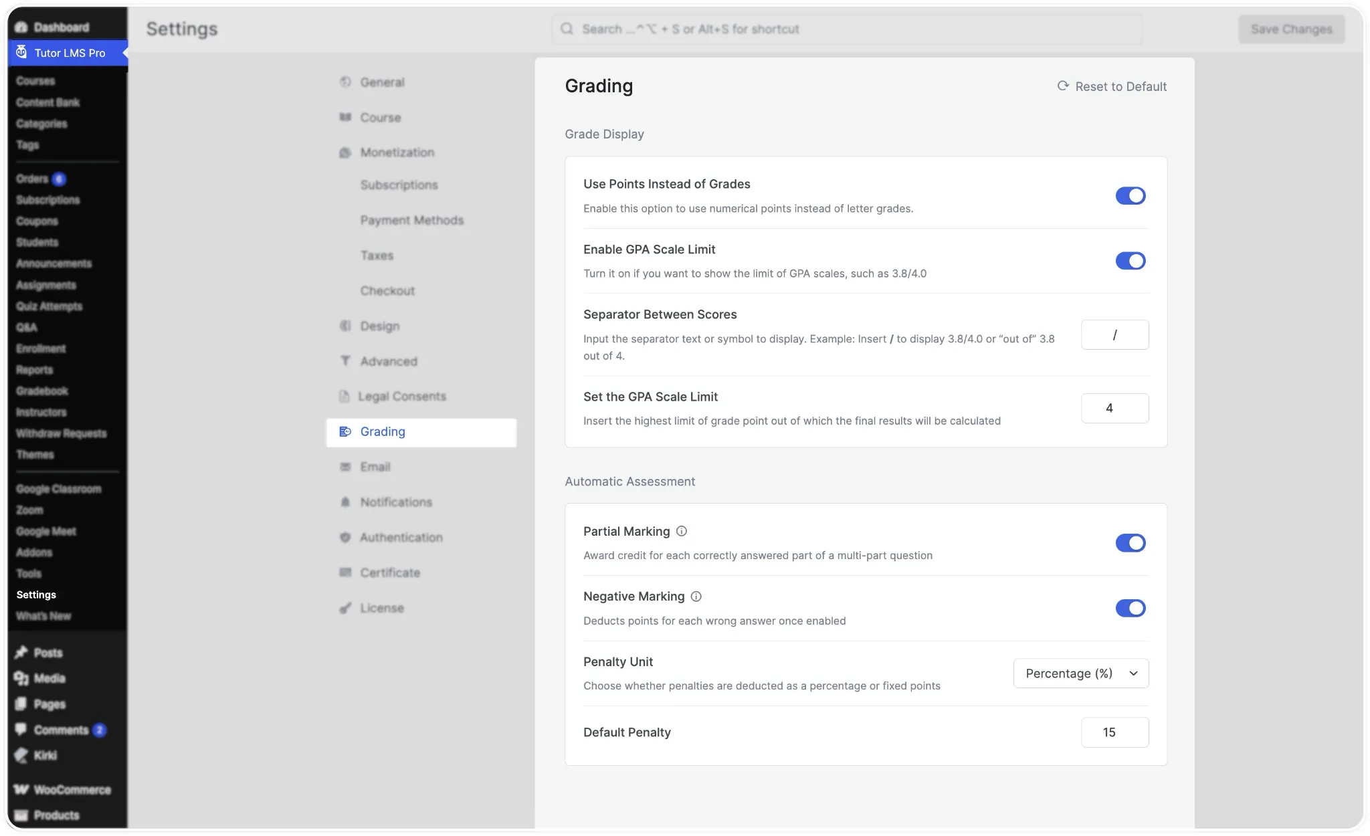Click the Legal Consents document icon
The width and height of the screenshot is (1370, 836).
[344, 396]
